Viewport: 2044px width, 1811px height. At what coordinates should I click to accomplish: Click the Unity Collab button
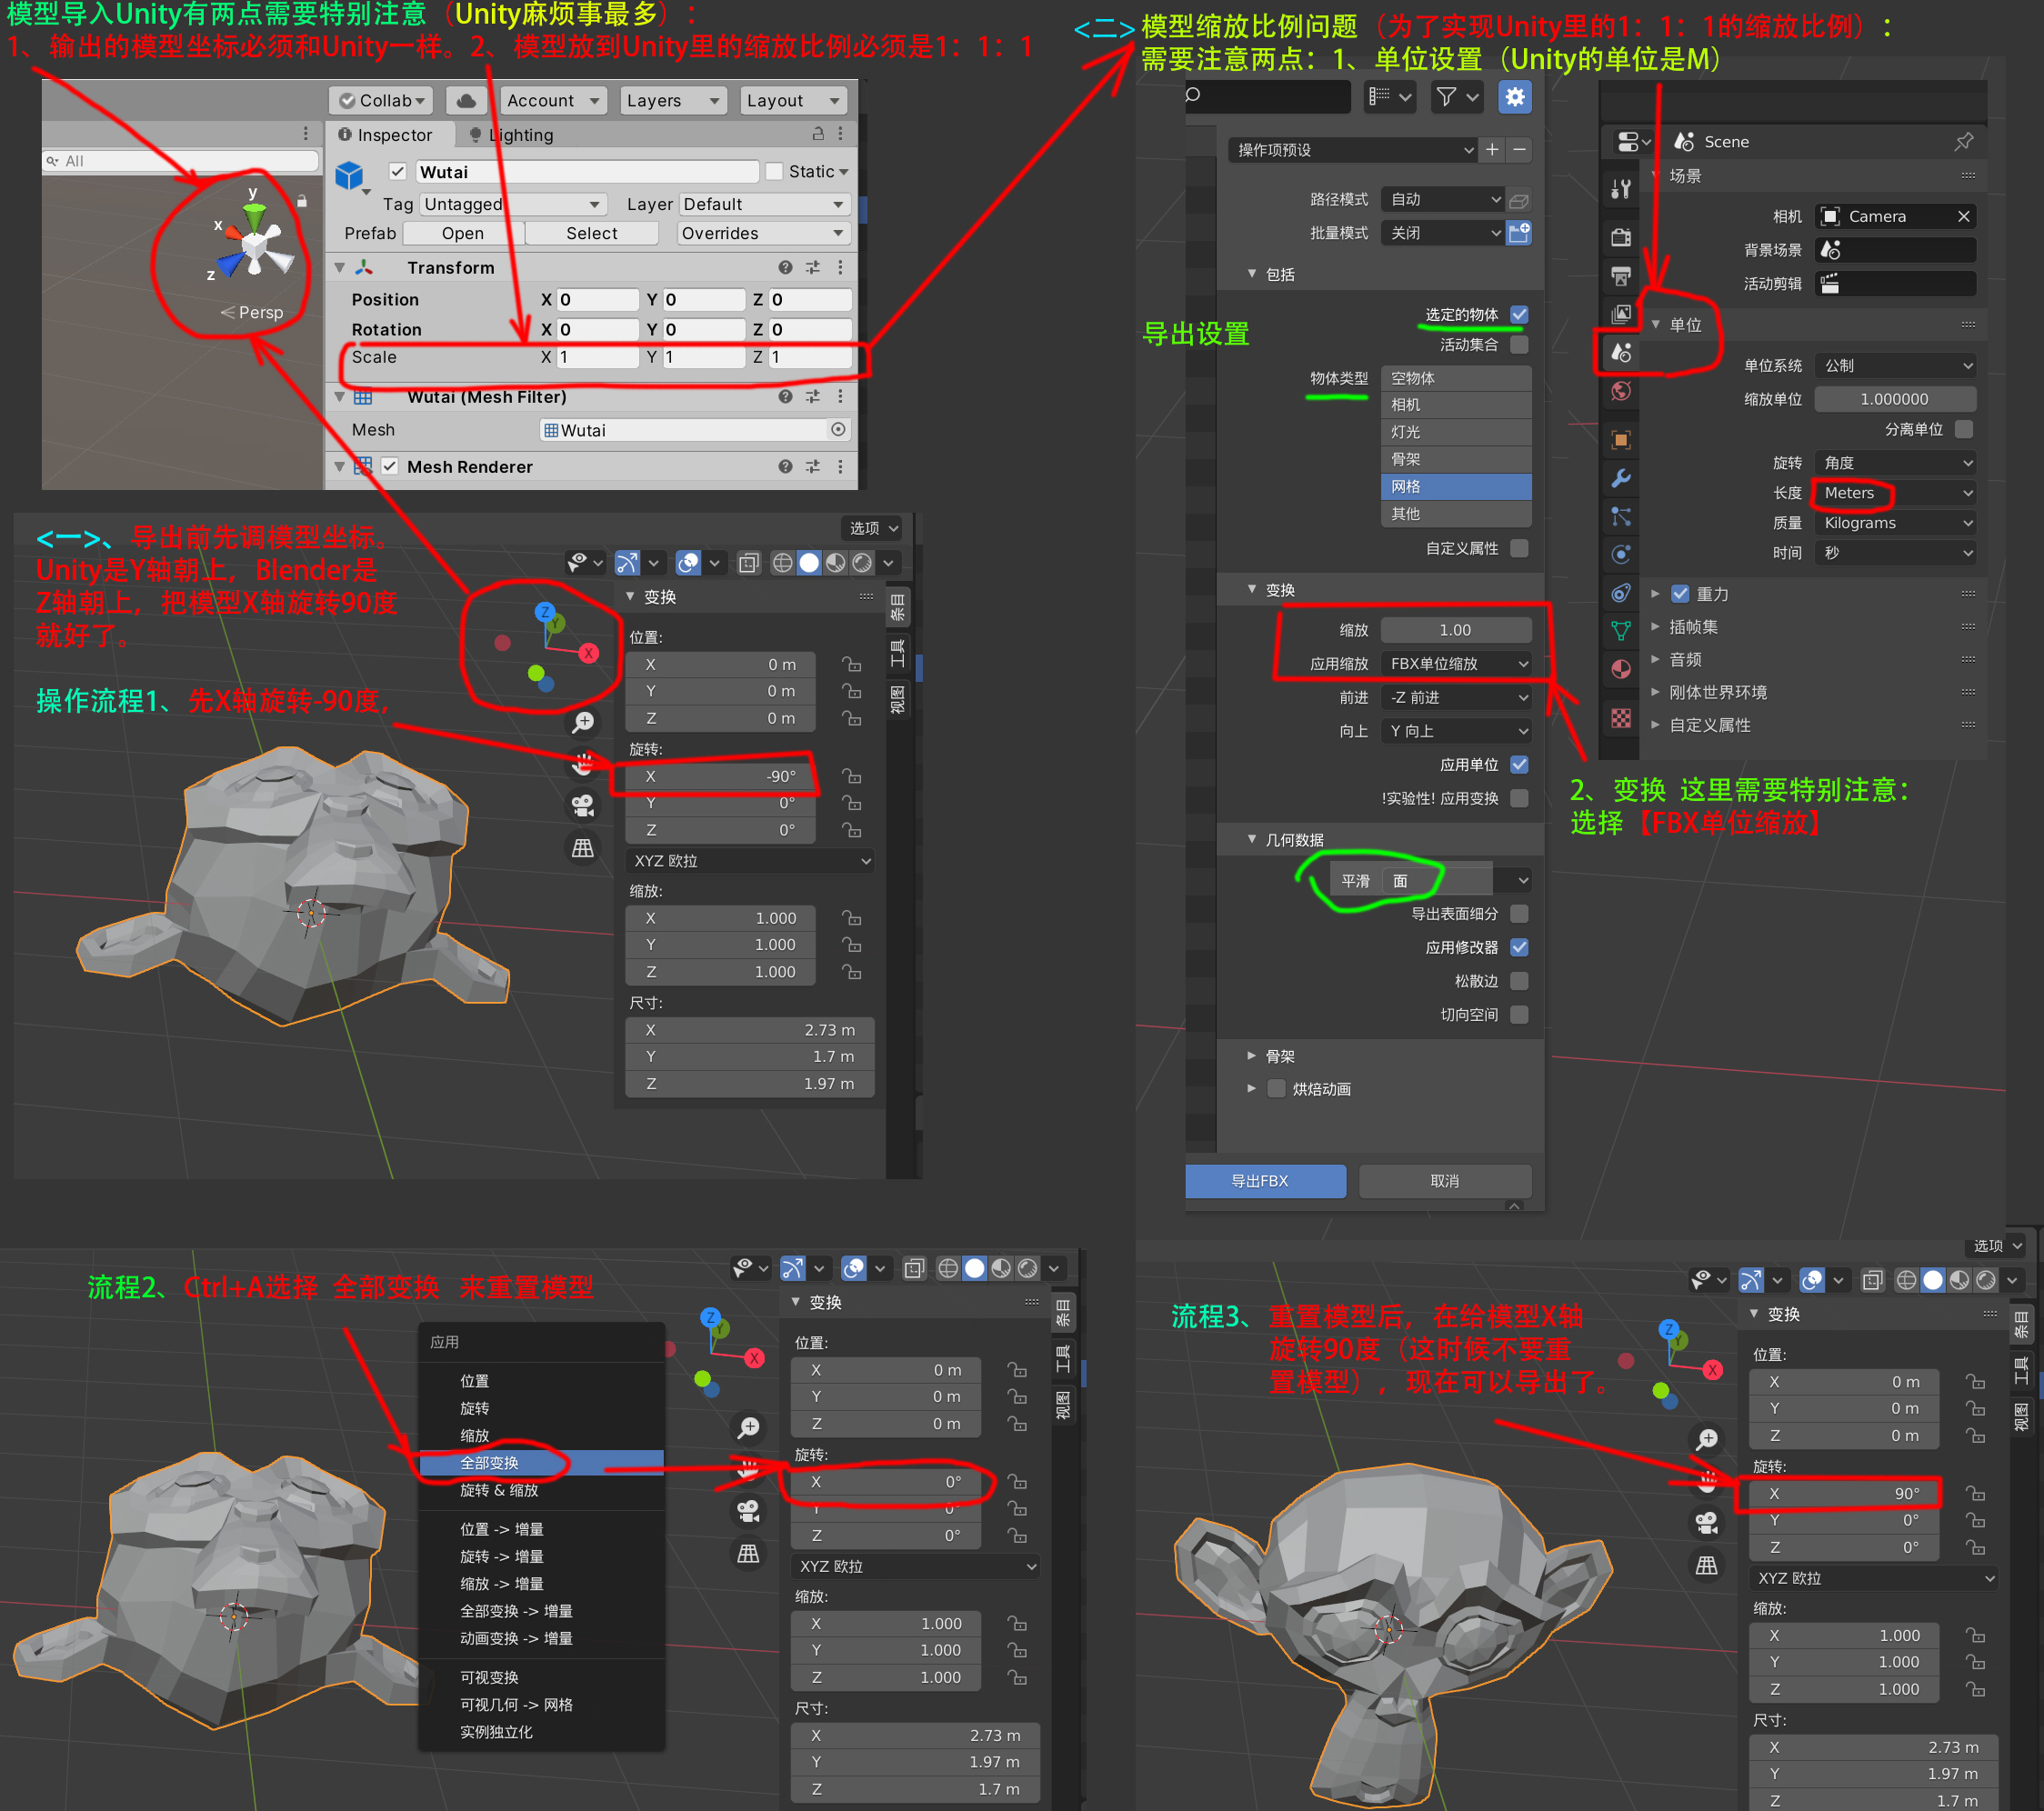(x=380, y=100)
